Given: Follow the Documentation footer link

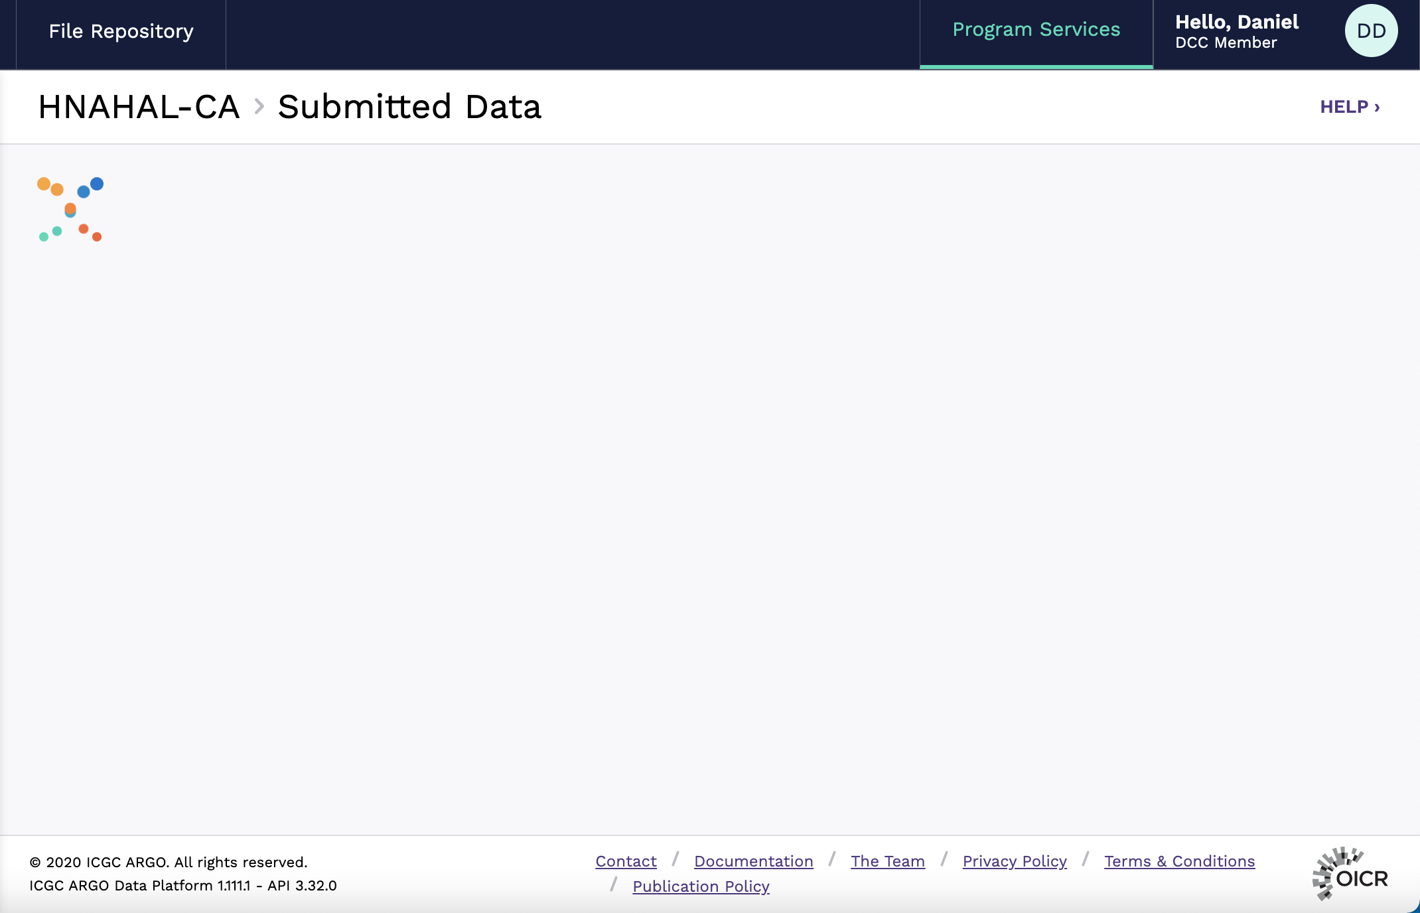Looking at the screenshot, I should pos(753,861).
